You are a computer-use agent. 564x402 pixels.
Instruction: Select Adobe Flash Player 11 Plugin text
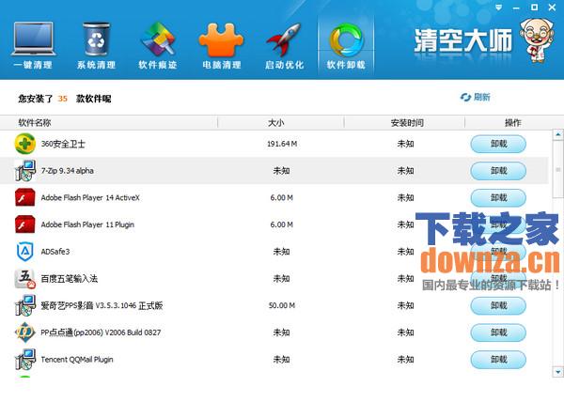point(87,224)
